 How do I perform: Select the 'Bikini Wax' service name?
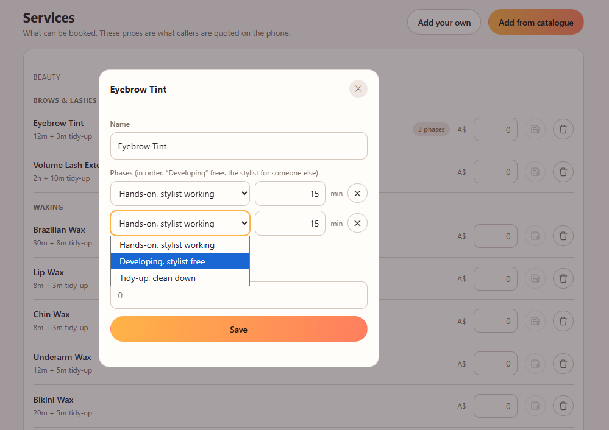coord(53,400)
